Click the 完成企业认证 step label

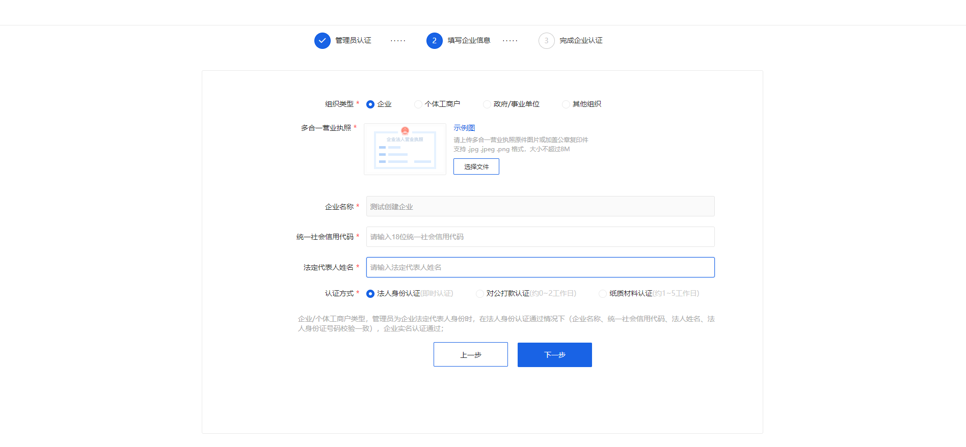coord(581,41)
